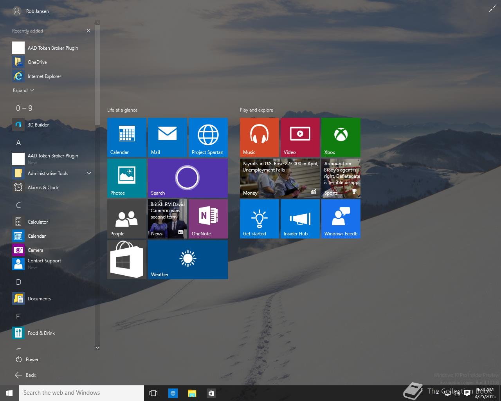Image resolution: width=501 pixels, height=401 pixels.
Task: Open AAD Token Broker Plugin under A
Action: 53,159
